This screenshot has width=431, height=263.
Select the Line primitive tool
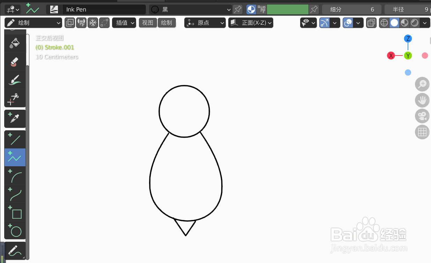pos(15,139)
